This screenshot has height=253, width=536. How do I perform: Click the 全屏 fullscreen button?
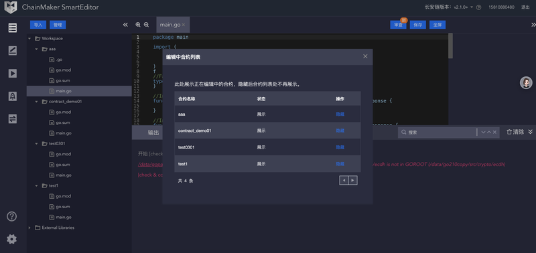click(438, 25)
